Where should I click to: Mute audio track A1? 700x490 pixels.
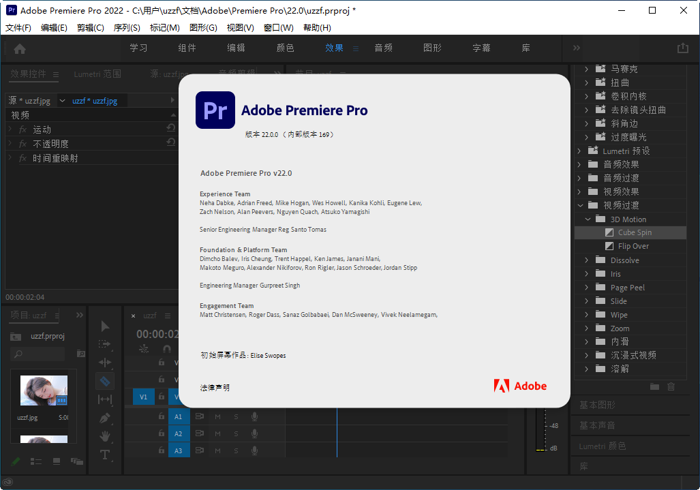pyautogui.click(x=218, y=416)
